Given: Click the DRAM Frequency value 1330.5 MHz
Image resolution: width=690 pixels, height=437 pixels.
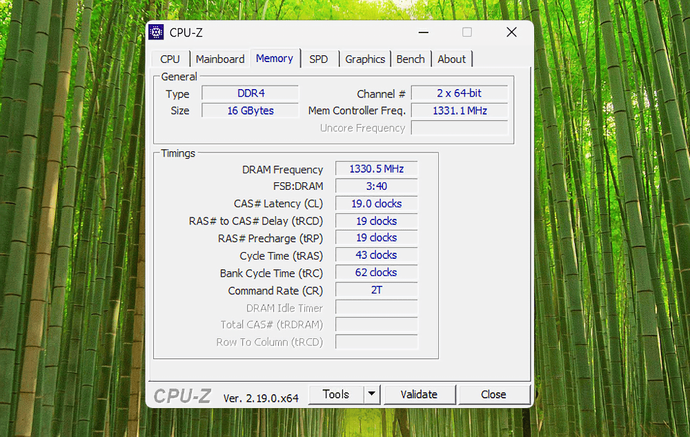Looking at the screenshot, I should [x=376, y=168].
